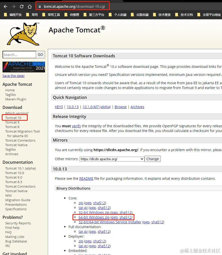Image resolution: width=222 pixels, height=255 pixels.
Task: Click the GO search button
Action: tap(40, 55)
